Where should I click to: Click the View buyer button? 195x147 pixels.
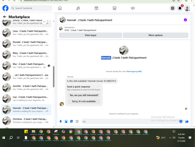pos(90,35)
